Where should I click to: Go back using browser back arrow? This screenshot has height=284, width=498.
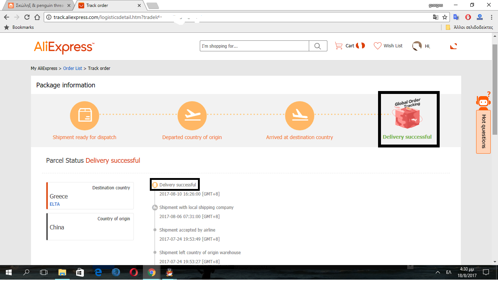coord(7,17)
